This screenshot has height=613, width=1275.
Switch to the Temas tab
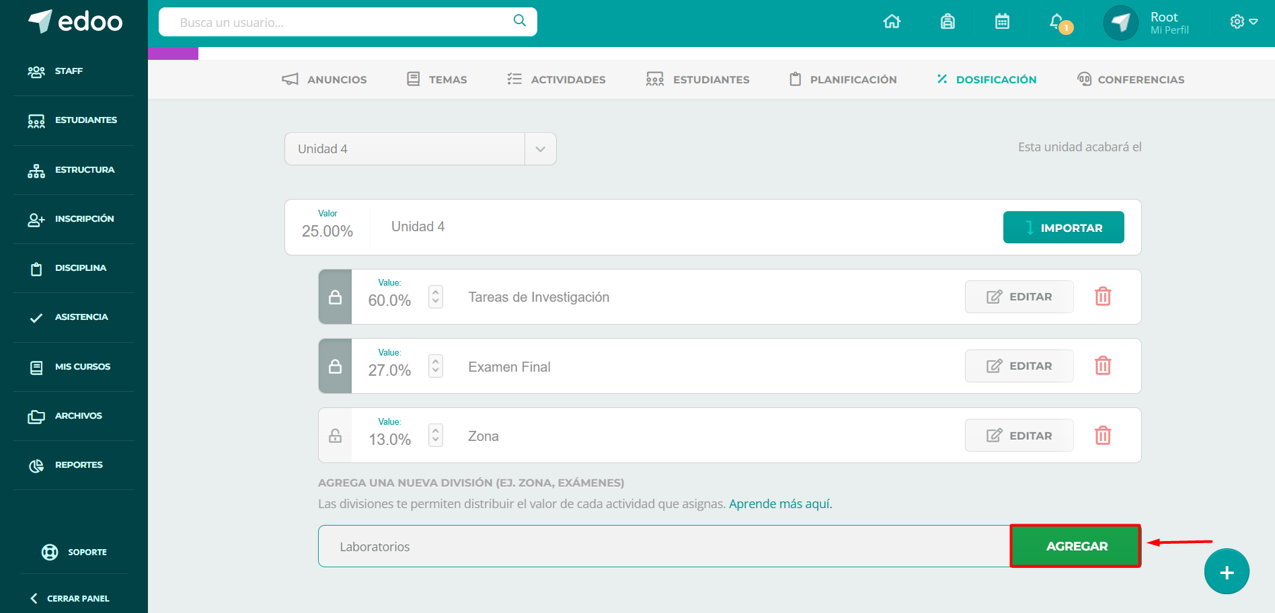pyautogui.click(x=436, y=79)
